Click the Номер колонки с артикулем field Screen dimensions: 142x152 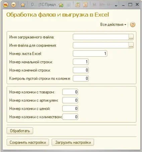pos(70,100)
